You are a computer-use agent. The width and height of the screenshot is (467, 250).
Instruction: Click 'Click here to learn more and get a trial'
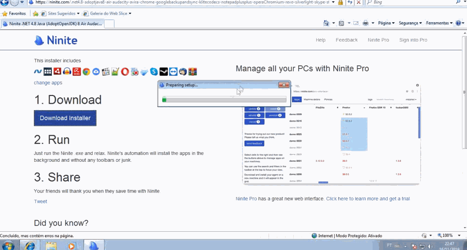[x=368, y=199]
